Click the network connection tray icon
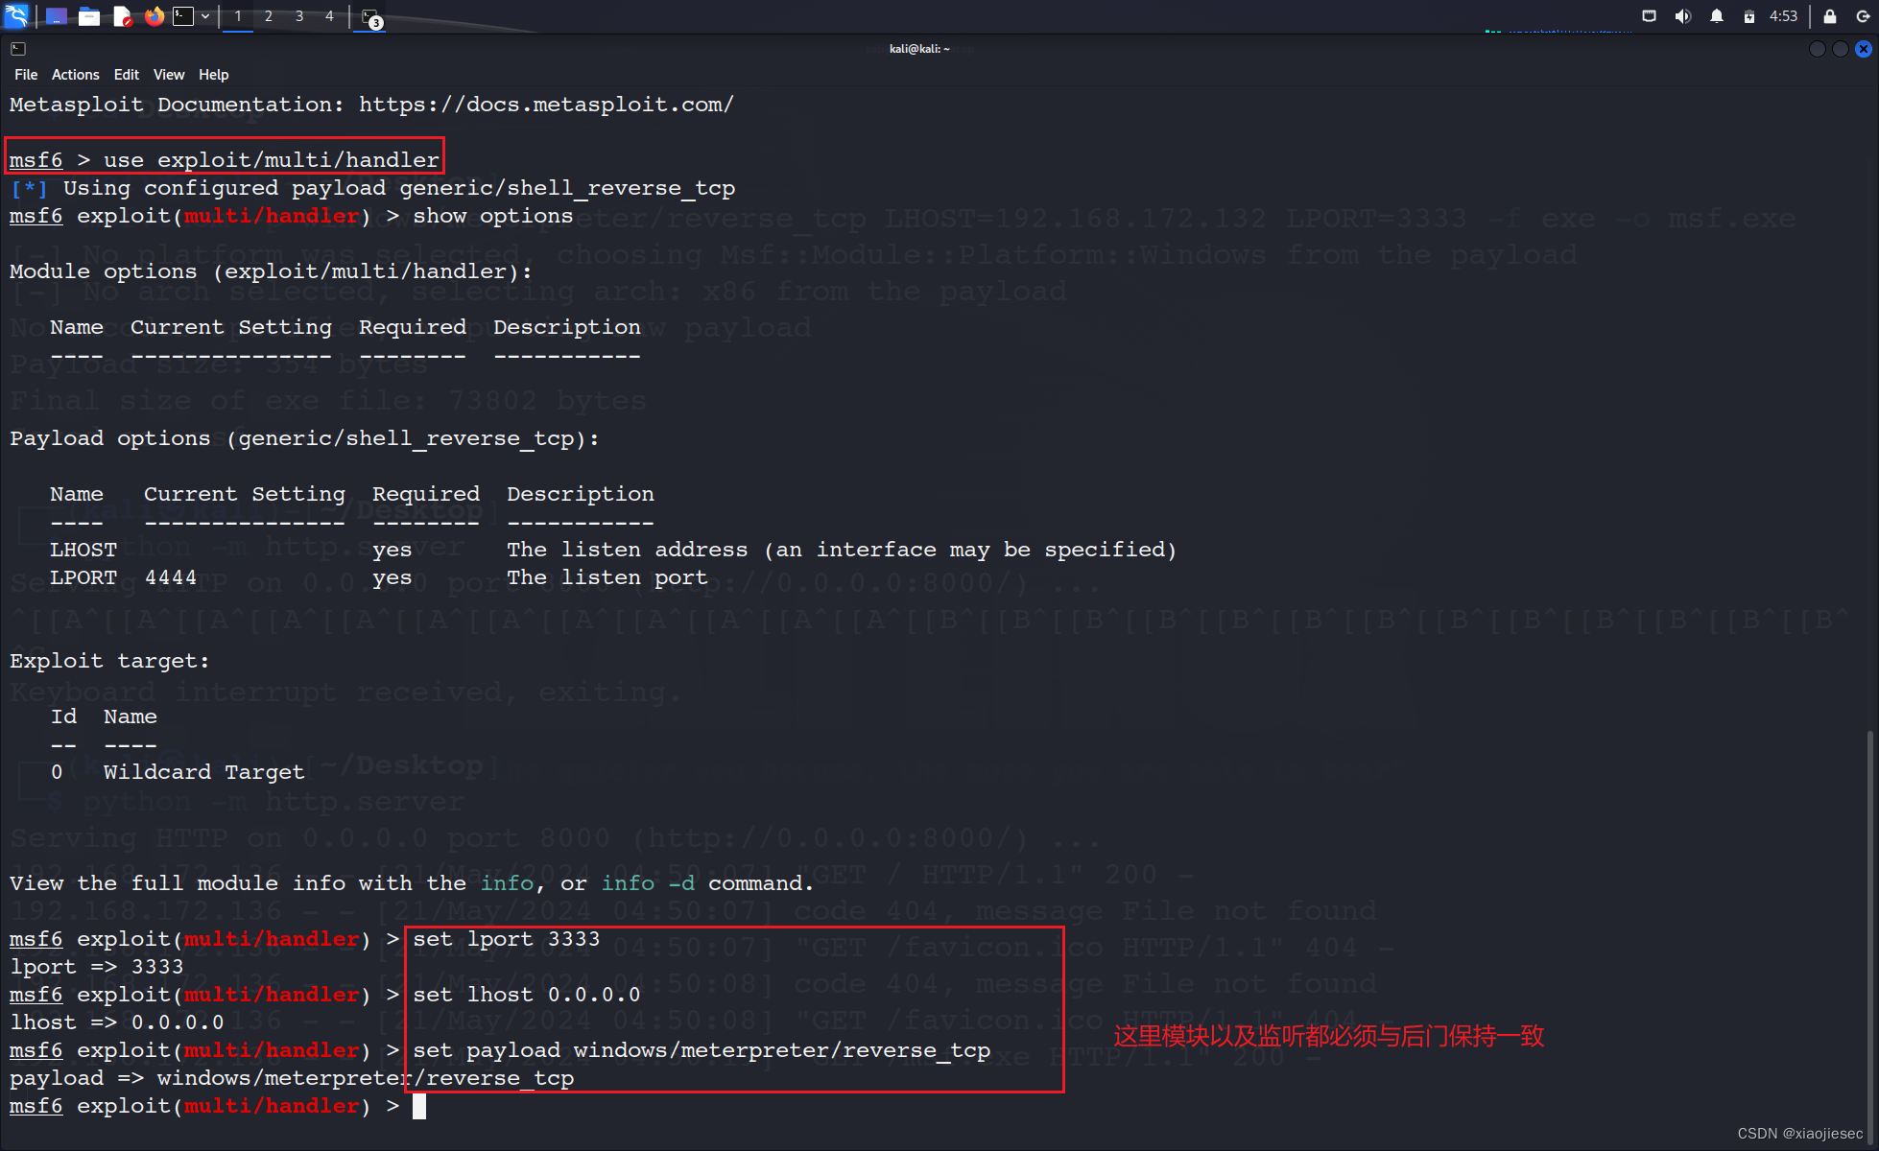The image size is (1879, 1151). [1649, 16]
